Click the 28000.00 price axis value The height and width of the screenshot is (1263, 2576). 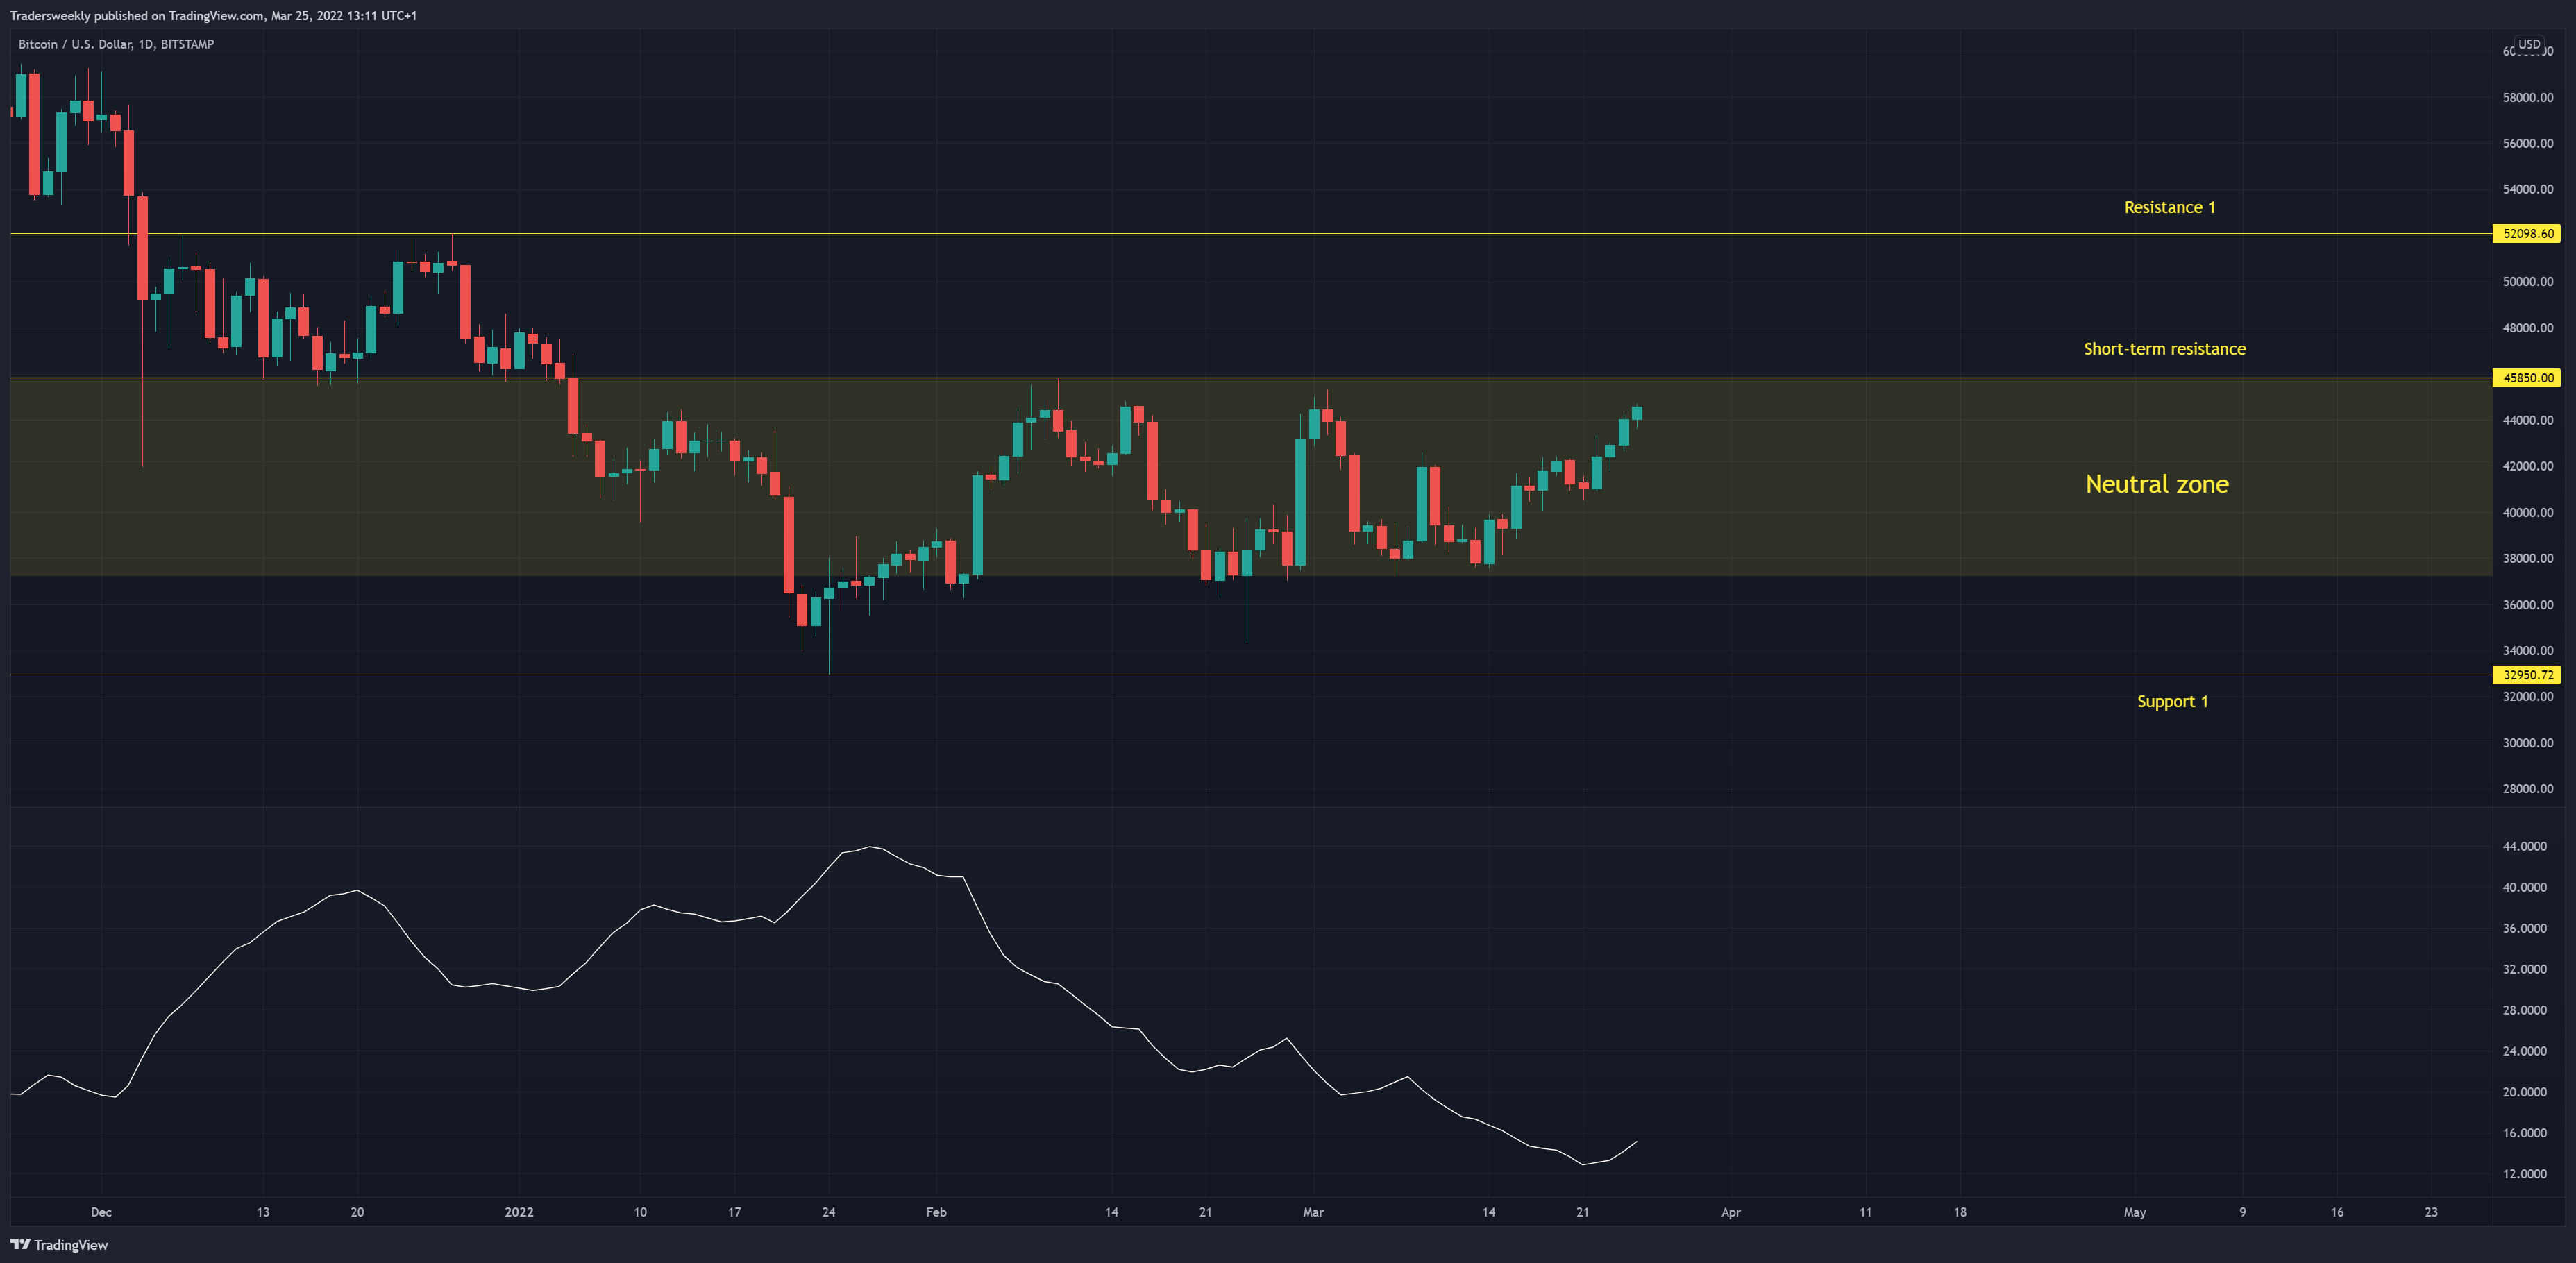(x=2528, y=789)
